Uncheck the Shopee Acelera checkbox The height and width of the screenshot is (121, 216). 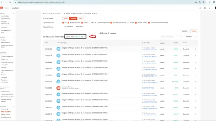(x=136, y=23)
